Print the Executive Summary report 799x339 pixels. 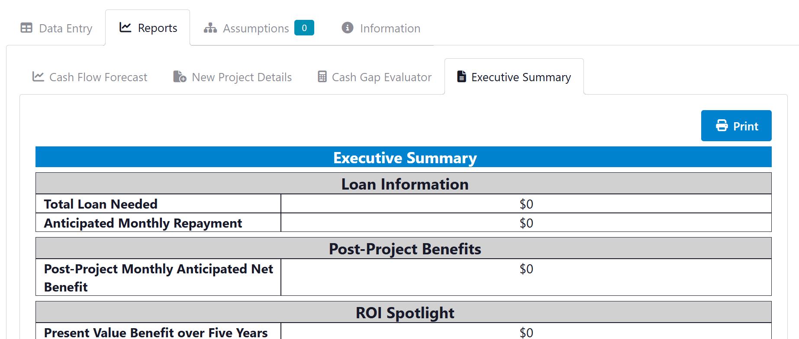point(736,126)
